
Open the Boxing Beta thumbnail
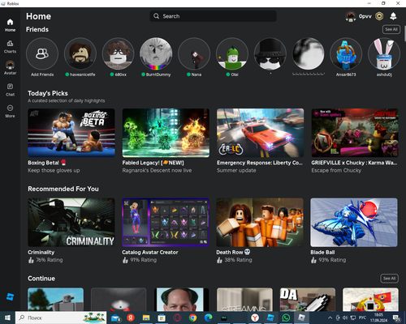[71, 133]
